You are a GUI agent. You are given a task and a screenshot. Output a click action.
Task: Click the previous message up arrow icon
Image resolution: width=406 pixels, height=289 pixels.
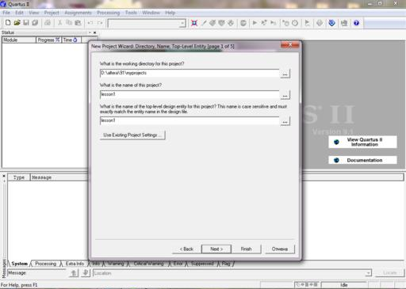point(74,273)
